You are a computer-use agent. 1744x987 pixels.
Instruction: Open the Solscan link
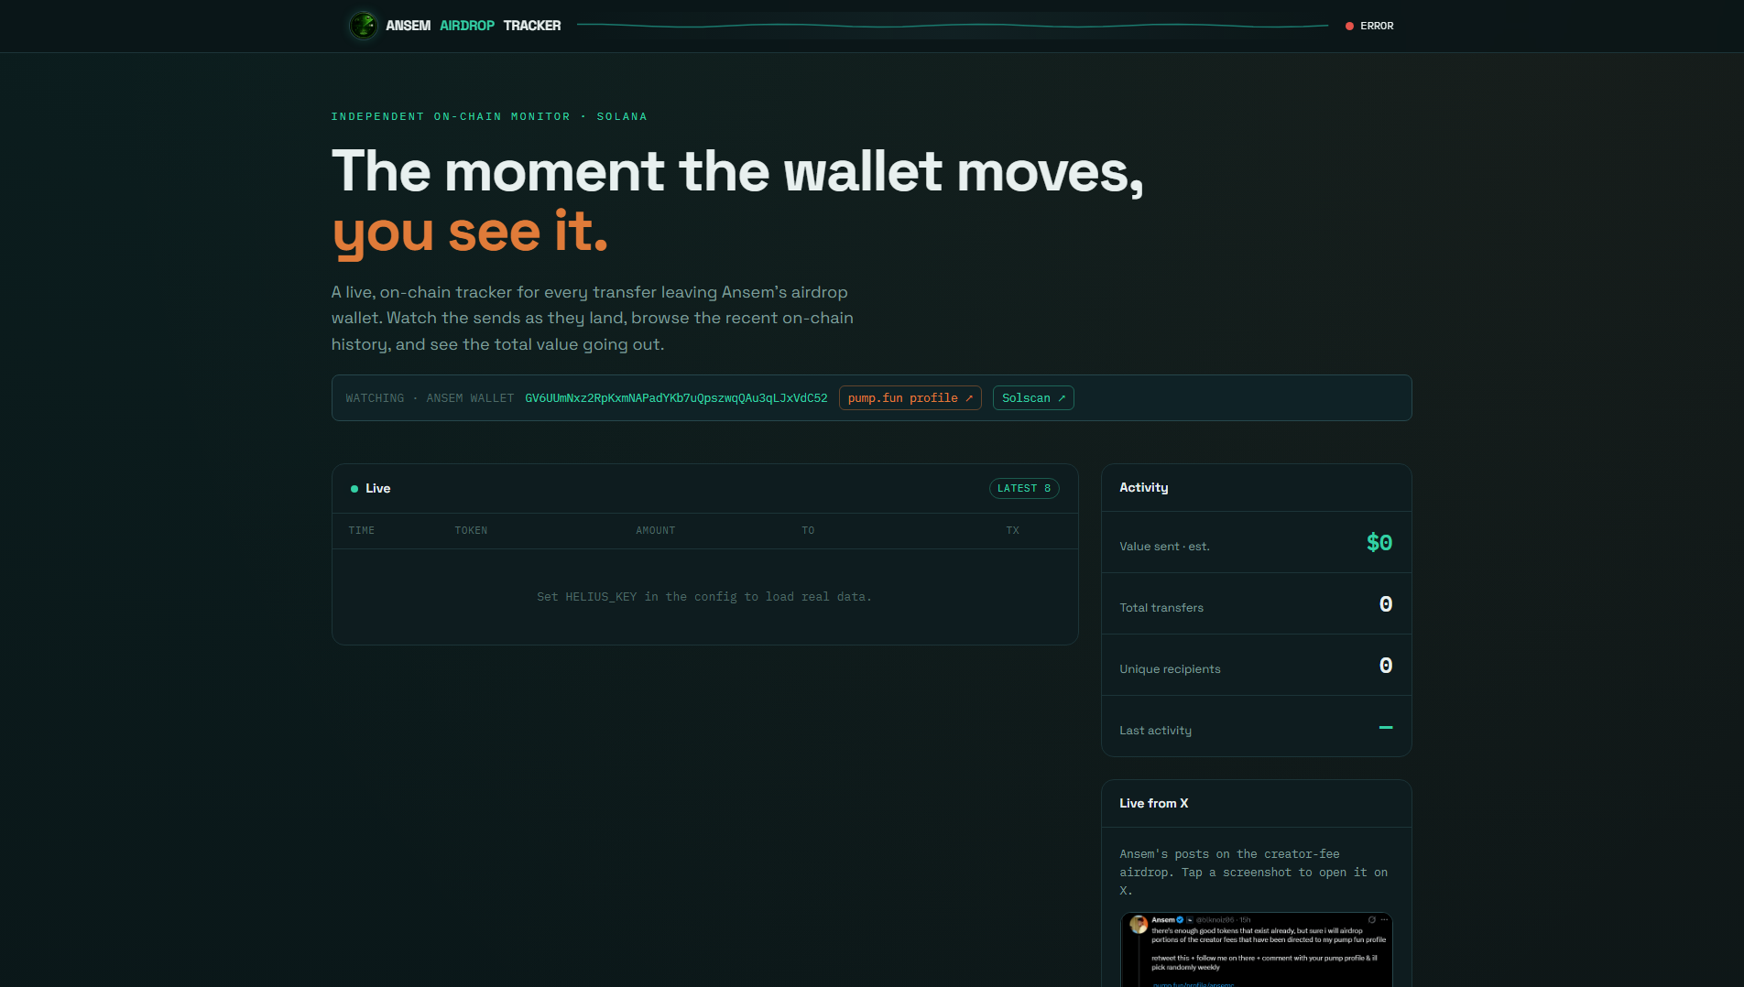[x=1033, y=398]
